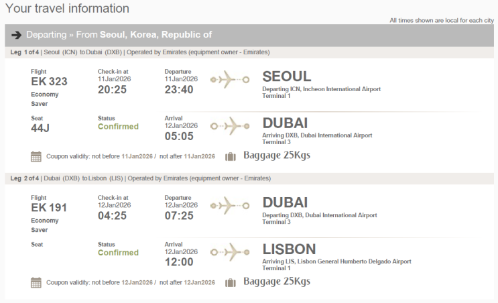Click the Dubai arrival airplane icon in leg 1
This screenshot has height=303, width=498.
click(229, 126)
